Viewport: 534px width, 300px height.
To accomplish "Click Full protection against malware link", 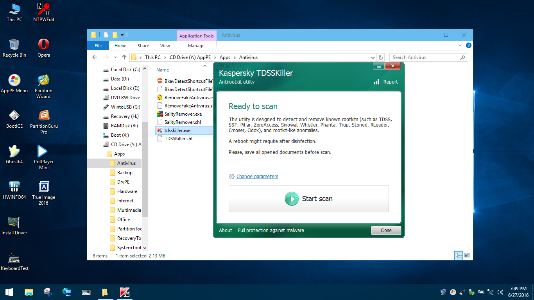I will [x=271, y=230].
